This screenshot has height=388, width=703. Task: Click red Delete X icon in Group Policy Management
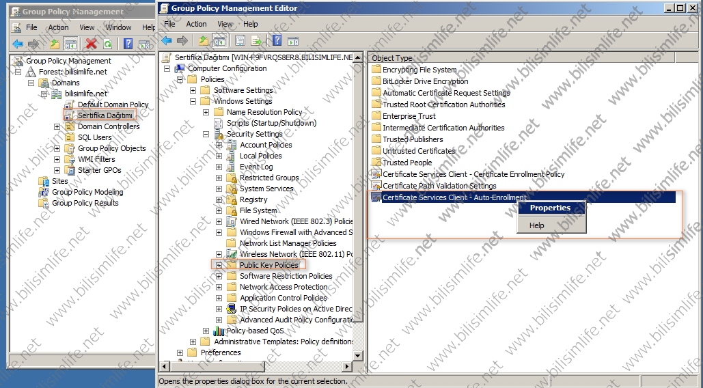(92, 44)
